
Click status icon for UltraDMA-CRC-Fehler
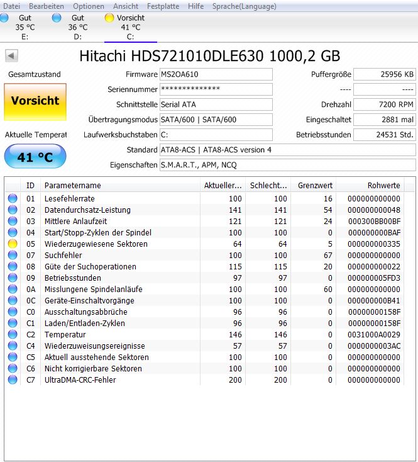click(13, 380)
